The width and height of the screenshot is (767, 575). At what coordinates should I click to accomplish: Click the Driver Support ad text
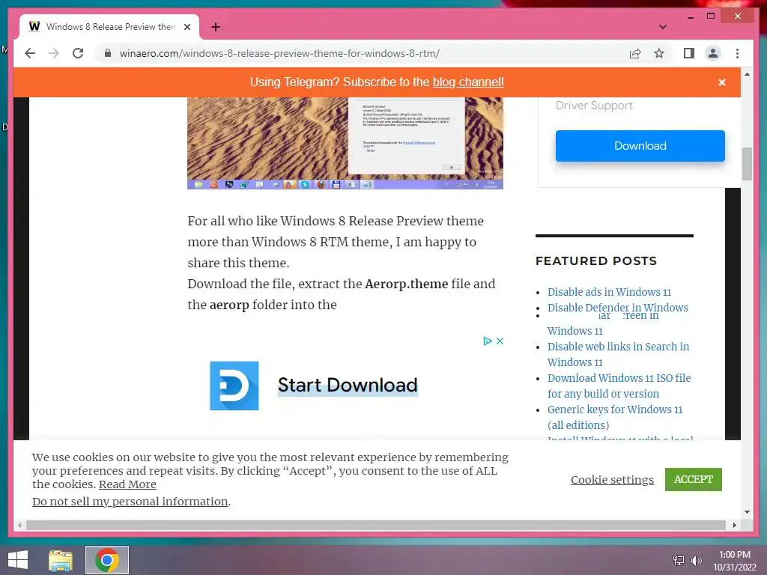[x=594, y=105]
